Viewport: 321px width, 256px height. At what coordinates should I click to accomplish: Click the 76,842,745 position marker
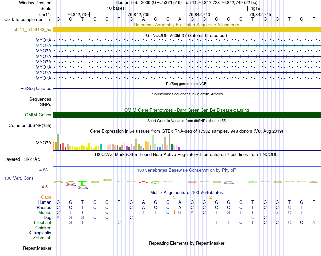tap(260, 14)
